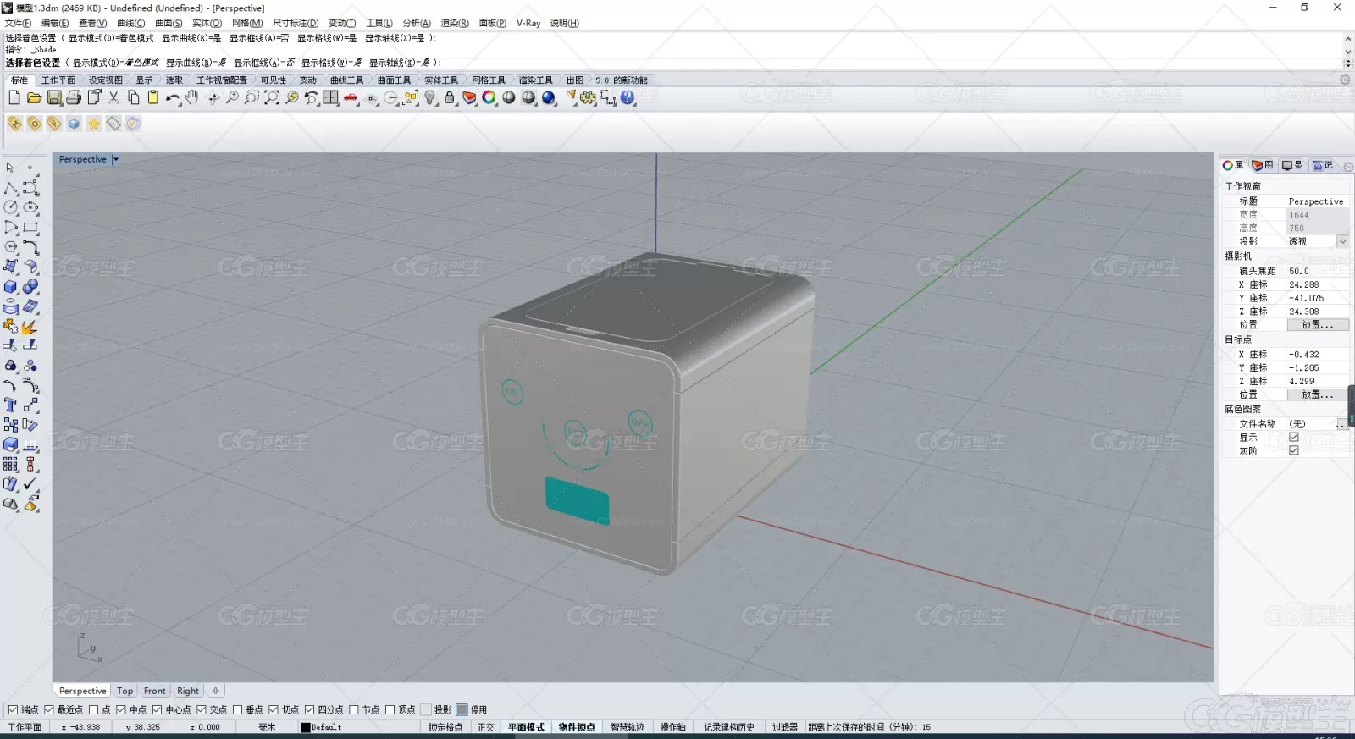Switch to the Right viewport tab
Viewport: 1355px width, 739px height.
coord(188,692)
